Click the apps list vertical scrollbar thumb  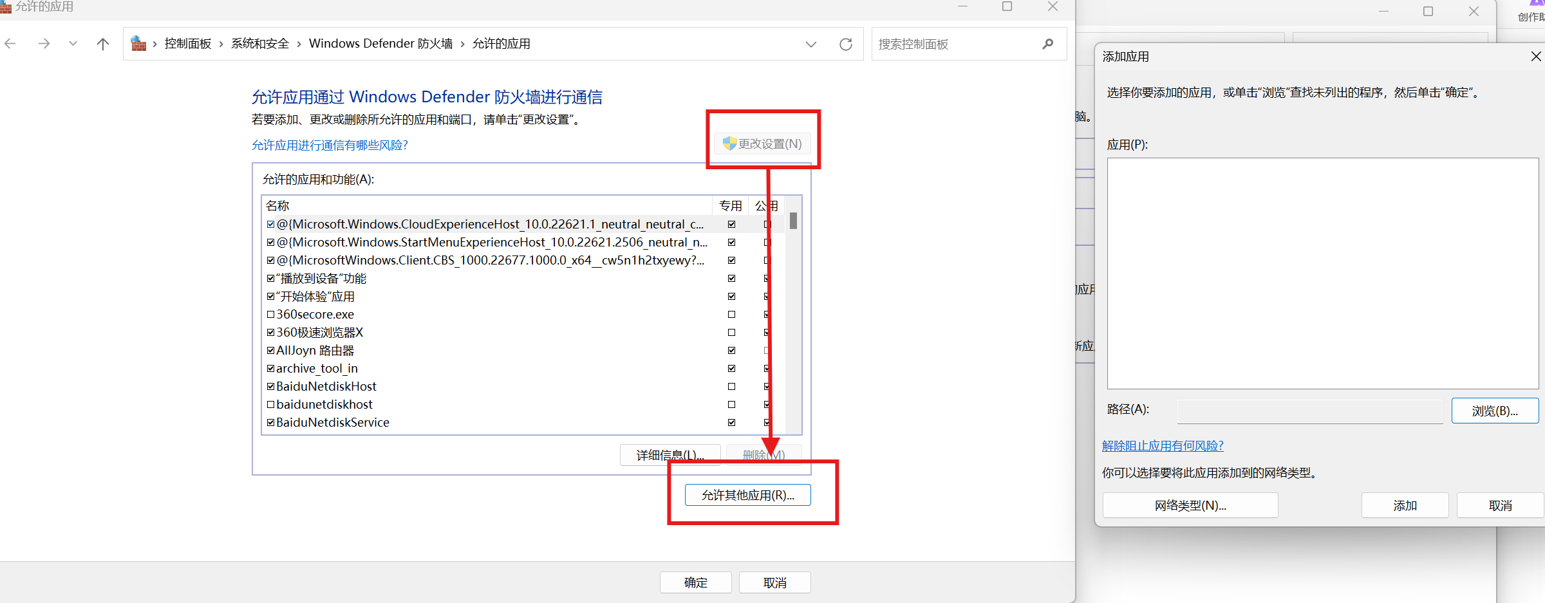[793, 221]
